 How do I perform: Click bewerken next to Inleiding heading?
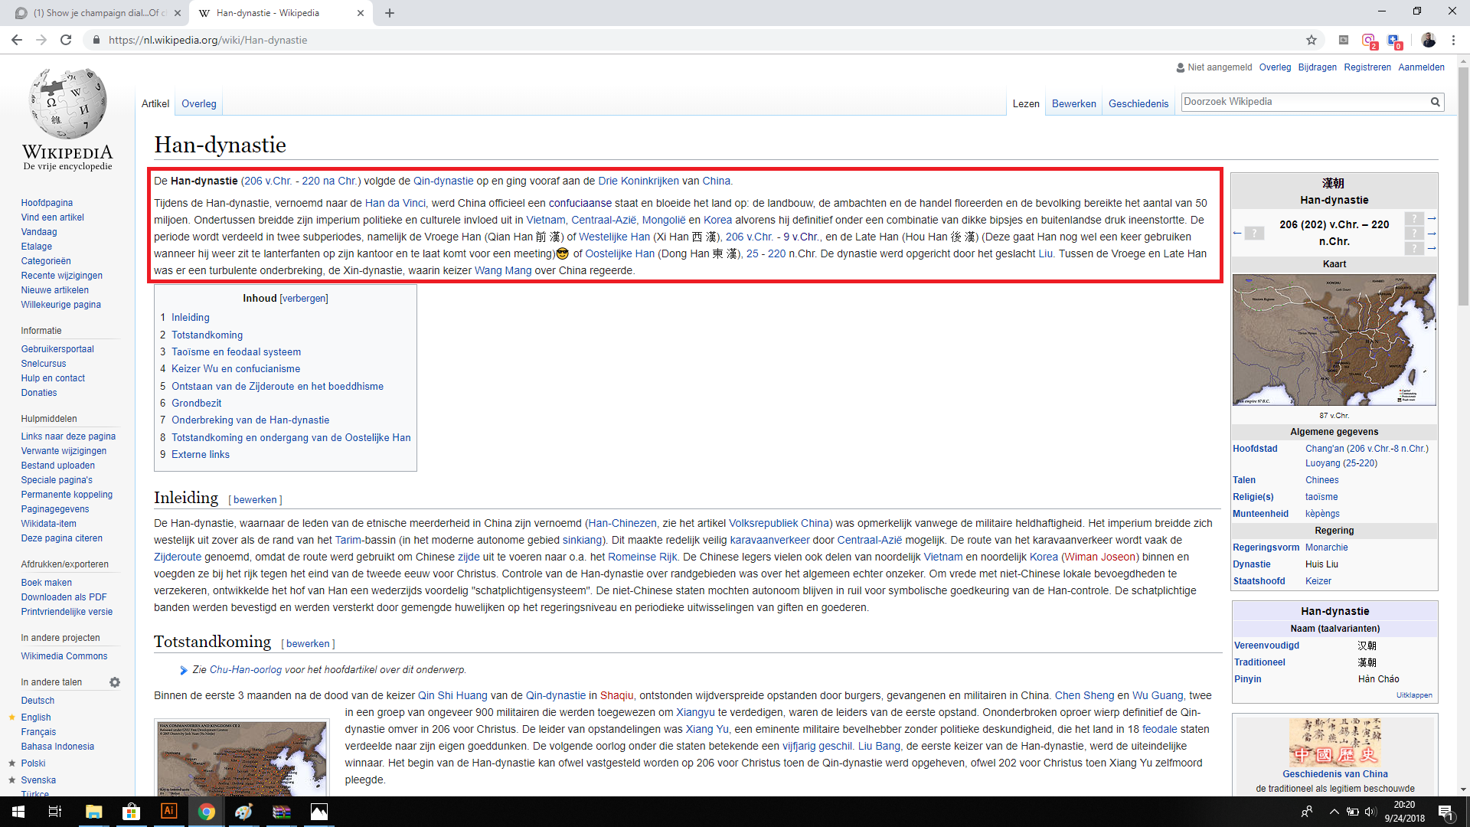coord(255,500)
